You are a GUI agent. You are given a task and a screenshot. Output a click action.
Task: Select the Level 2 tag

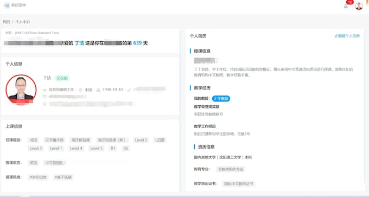tap(141, 140)
